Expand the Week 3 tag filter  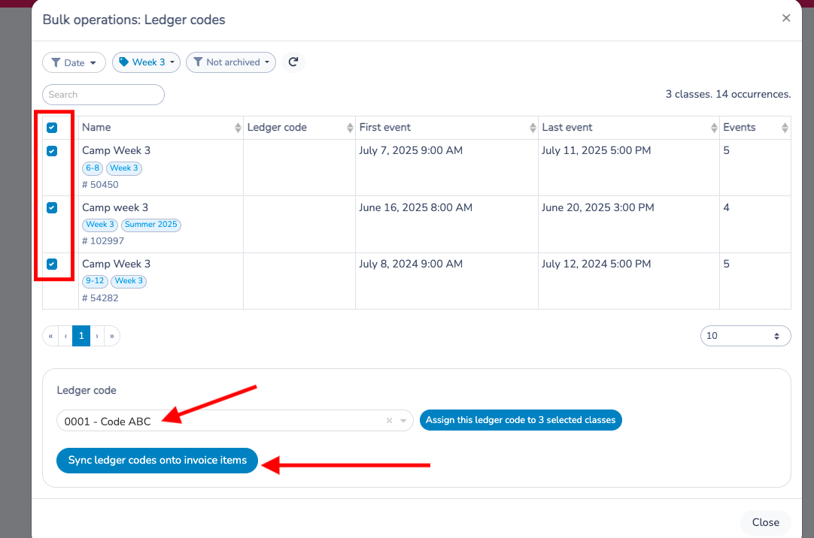146,62
